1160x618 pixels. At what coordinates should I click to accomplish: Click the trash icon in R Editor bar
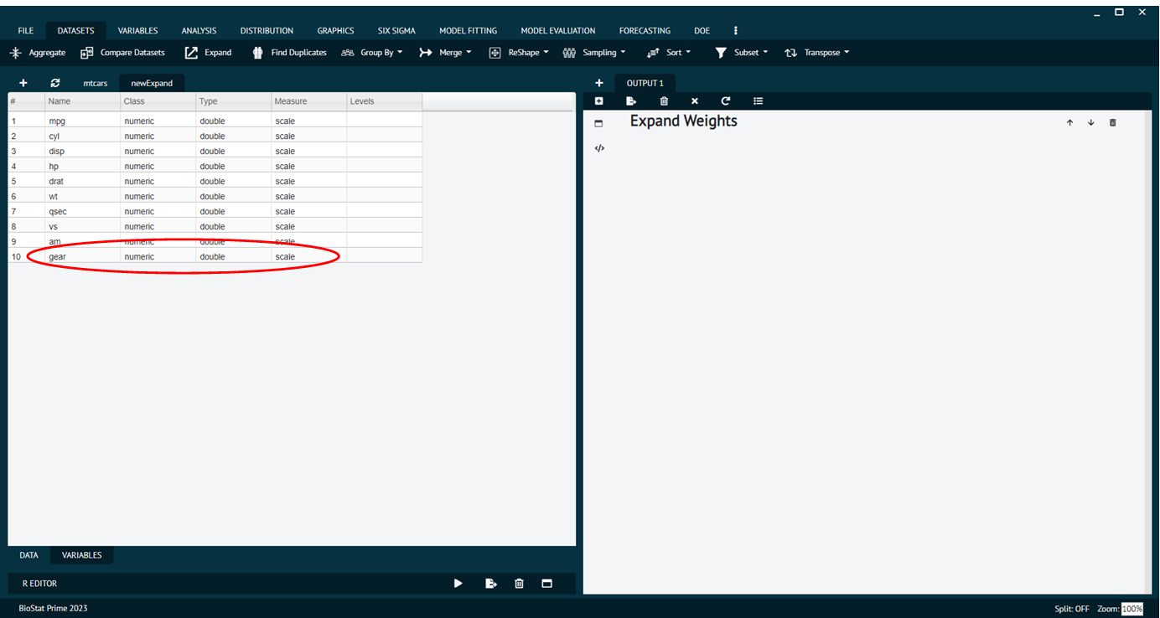tap(519, 584)
